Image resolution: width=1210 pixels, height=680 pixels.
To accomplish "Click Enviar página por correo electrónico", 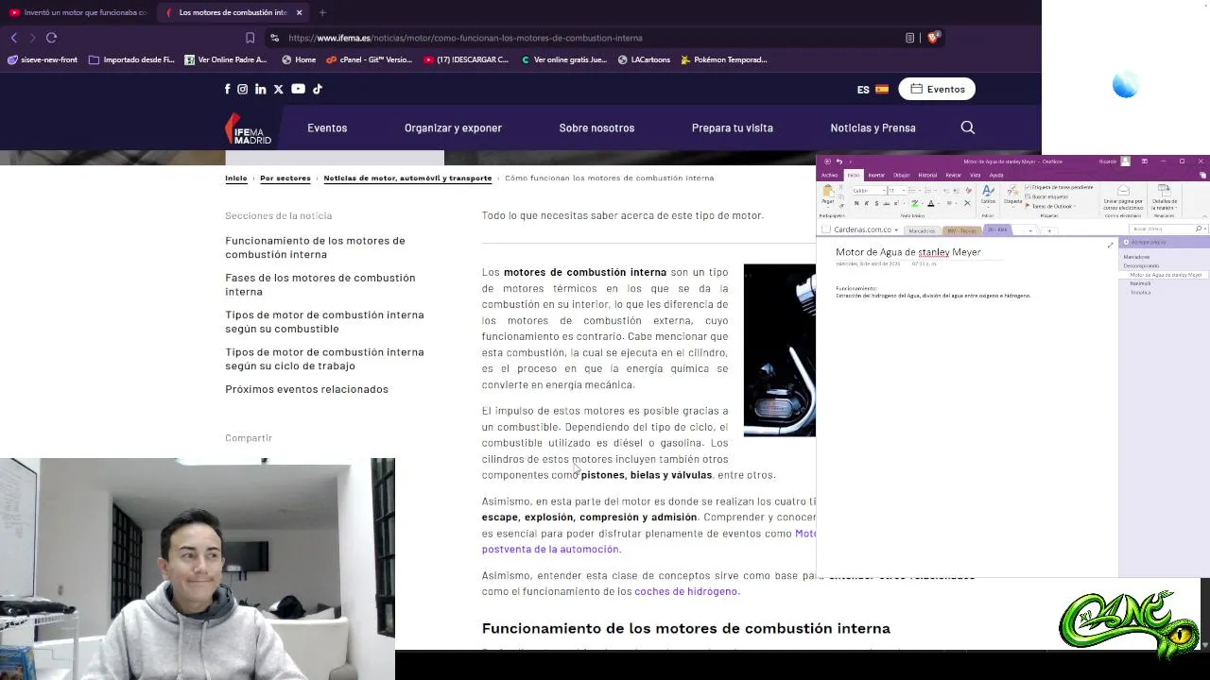I will tap(1123, 196).
